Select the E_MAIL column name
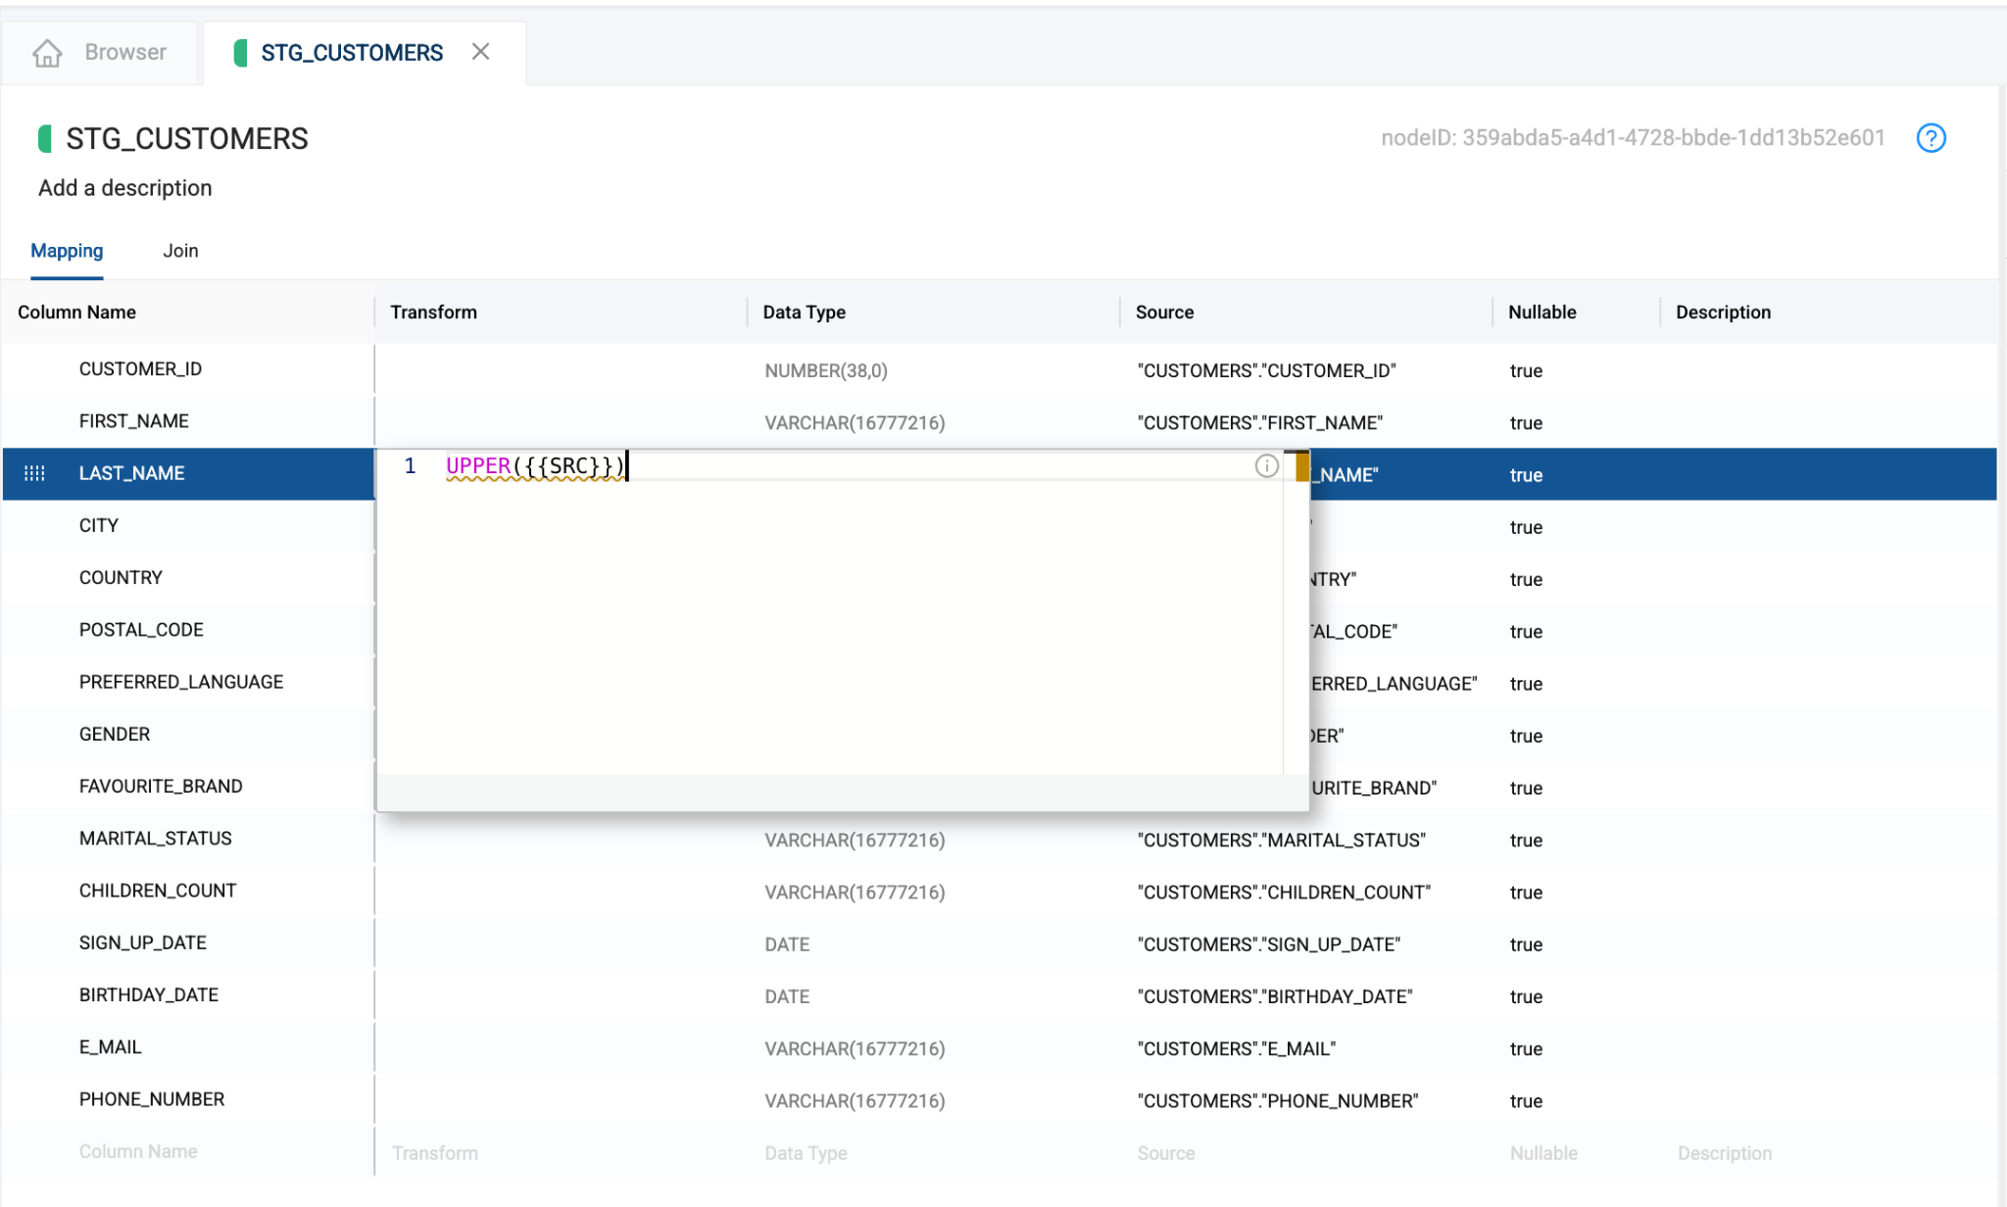Image resolution: width=2007 pixels, height=1207 pixels. click(x=110, y=1047)
